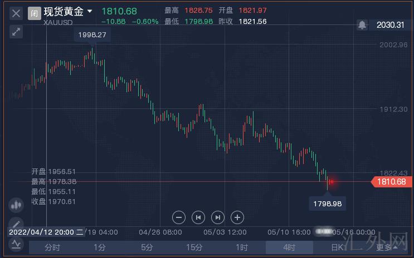This screenshot has width=414, height=258.
Task: Switch to the 日K timeframe
Action: coord(337,247)
